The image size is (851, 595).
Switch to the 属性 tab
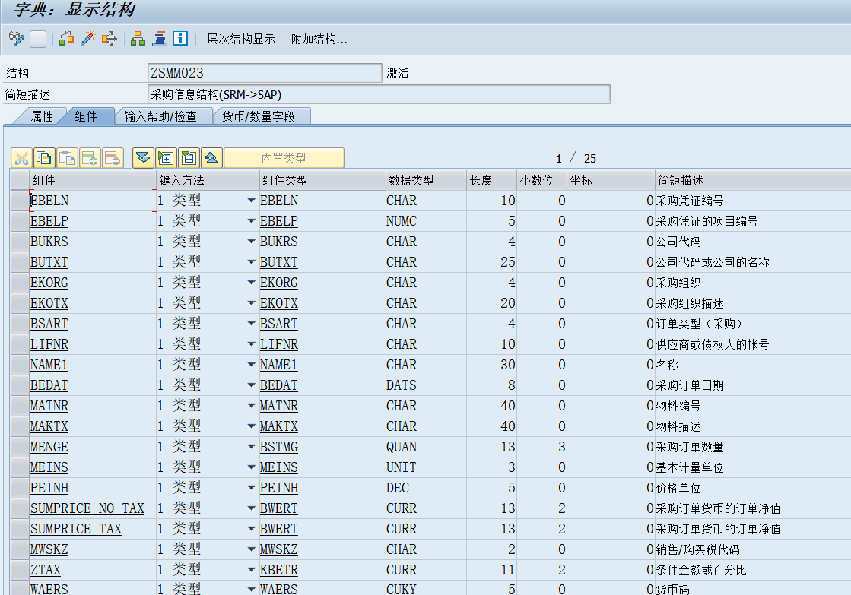42,116
